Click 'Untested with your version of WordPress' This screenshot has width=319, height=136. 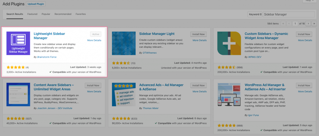(x=184, y=68)
